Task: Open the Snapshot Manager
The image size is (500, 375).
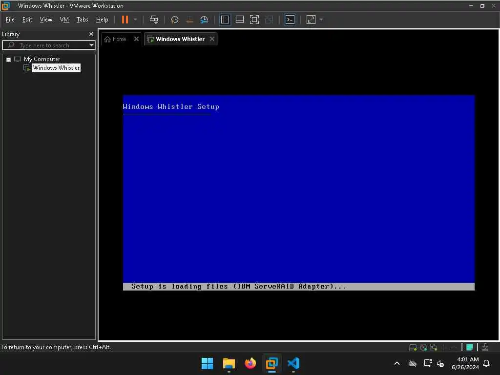Action: pos(204,20)
